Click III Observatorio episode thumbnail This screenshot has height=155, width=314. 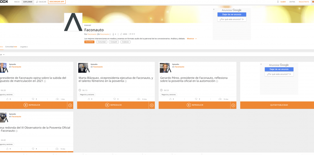click(x=3, y=118)
